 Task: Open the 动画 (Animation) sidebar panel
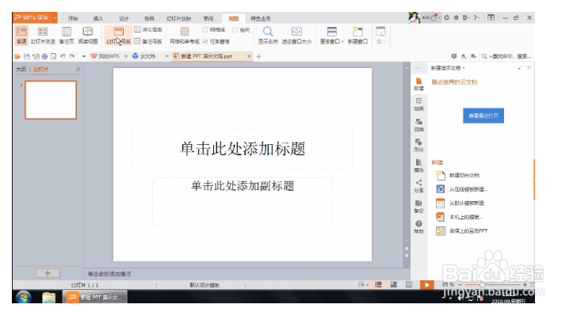(x=418, y=105)
